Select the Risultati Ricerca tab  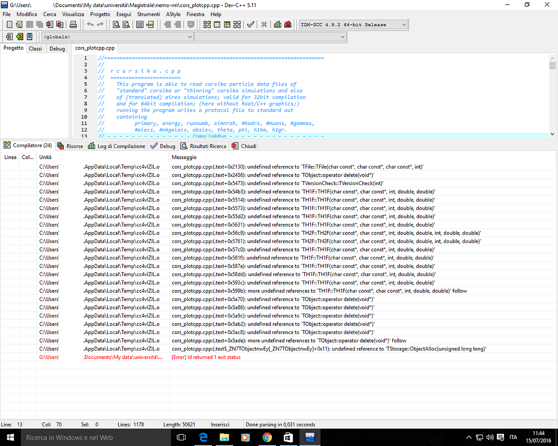pos(204,146)
